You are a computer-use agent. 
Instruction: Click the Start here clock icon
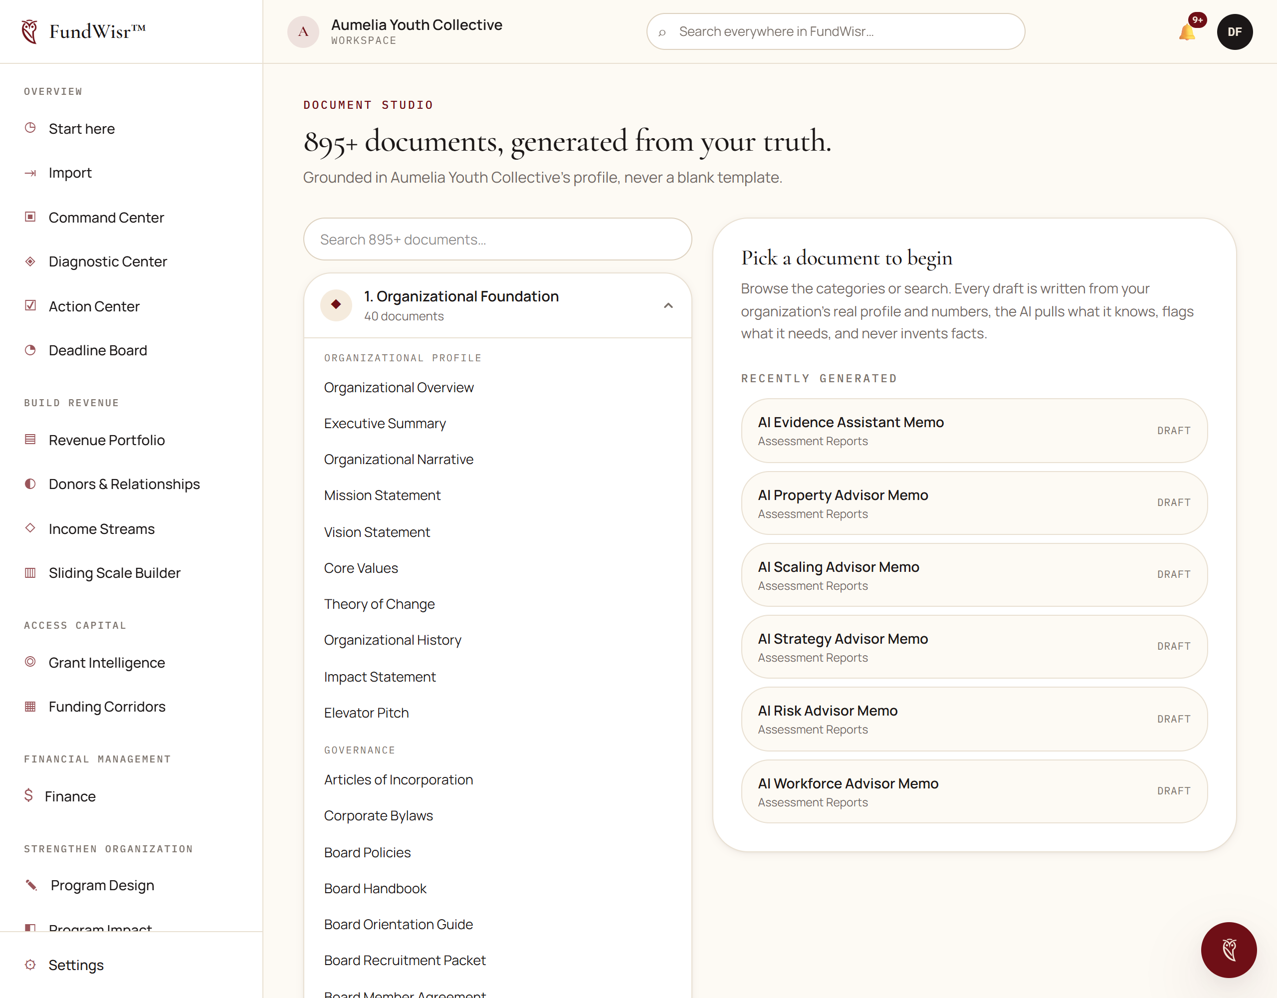[30, 128]
